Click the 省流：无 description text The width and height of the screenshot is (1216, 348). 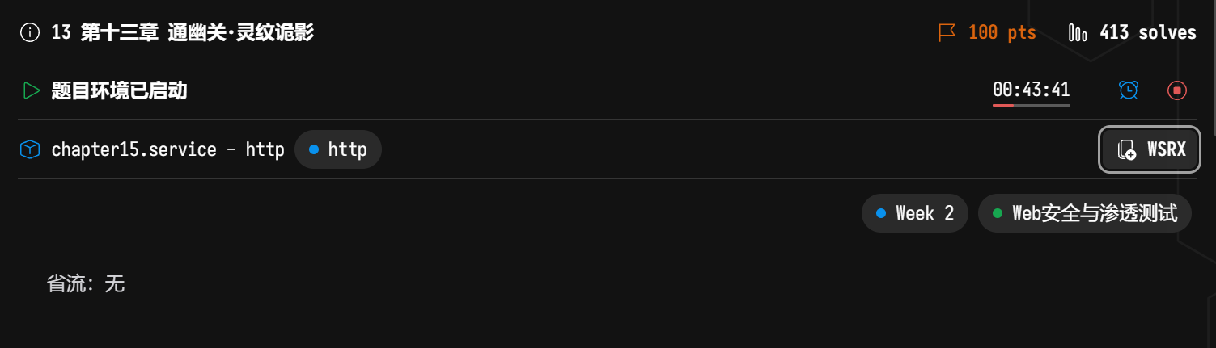86,283
